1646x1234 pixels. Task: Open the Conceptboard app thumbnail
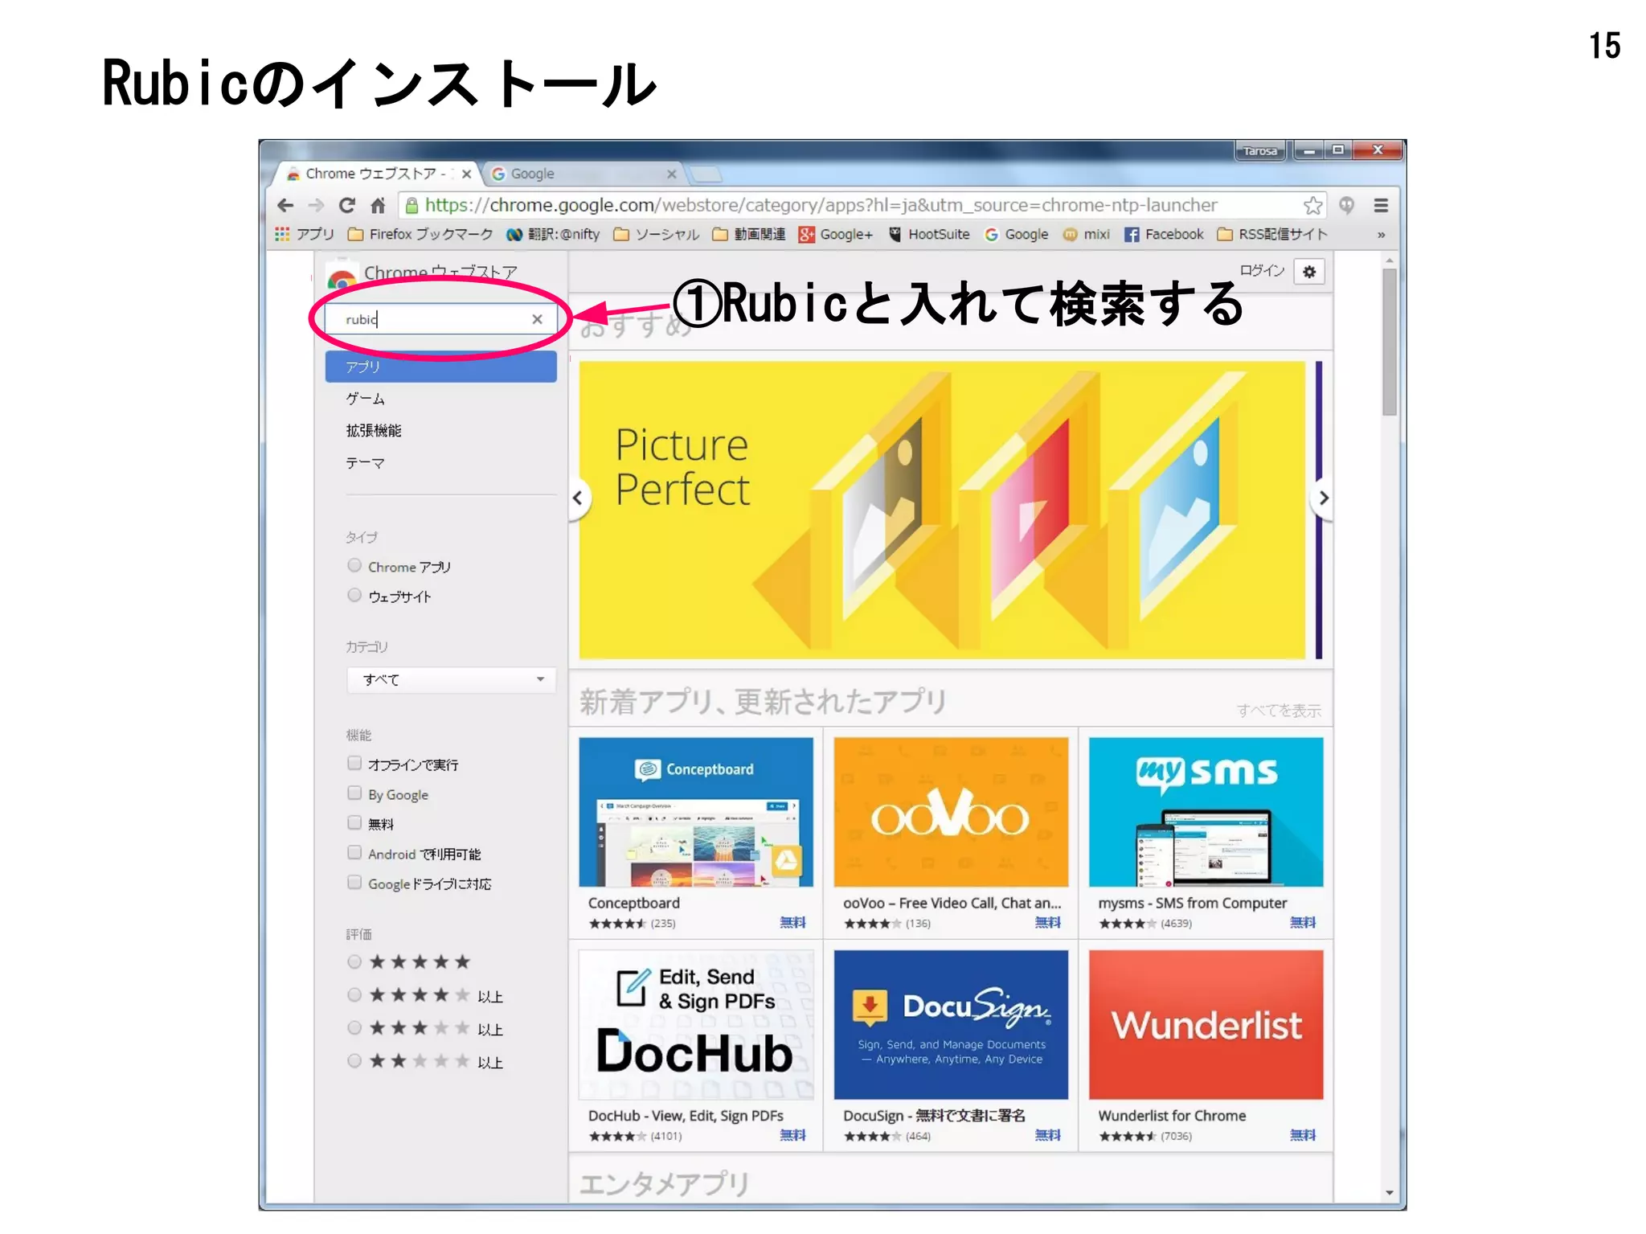pyautogui.click(x=696, y=812)
